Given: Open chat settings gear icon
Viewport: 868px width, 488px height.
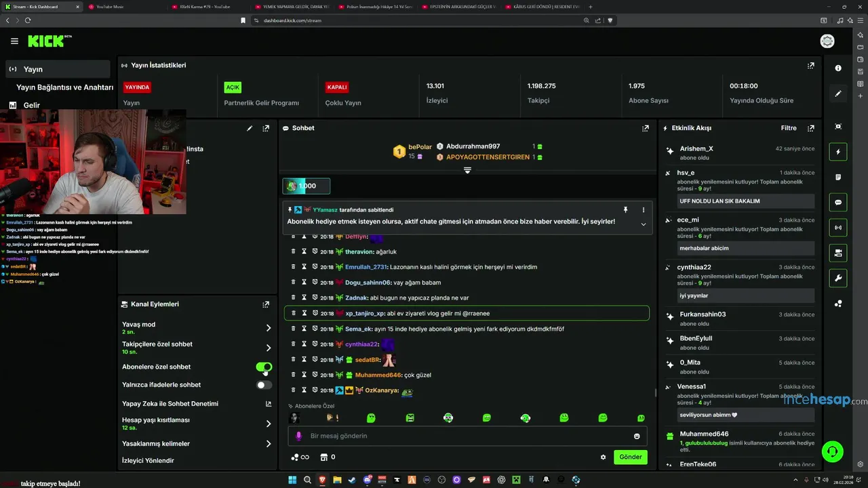Looking at the screenshot, I should tap(603, 457).
